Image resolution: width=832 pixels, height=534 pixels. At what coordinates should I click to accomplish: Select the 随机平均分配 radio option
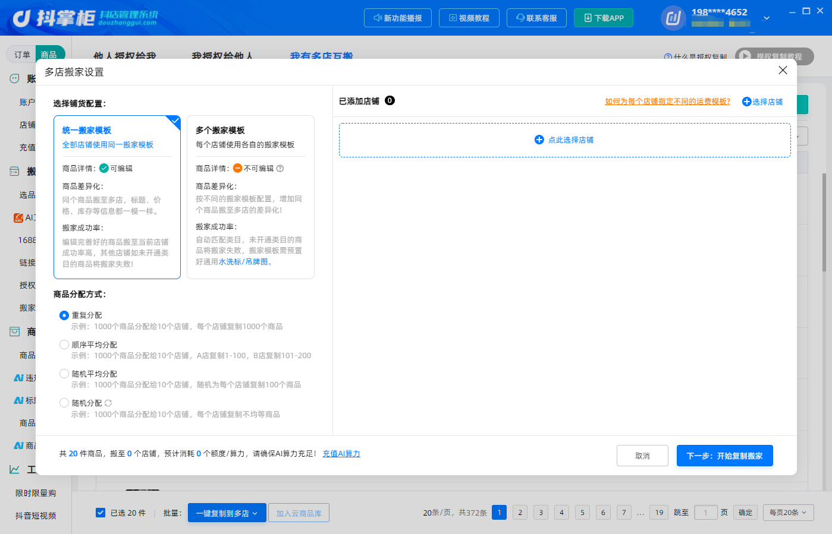[64, 374]
